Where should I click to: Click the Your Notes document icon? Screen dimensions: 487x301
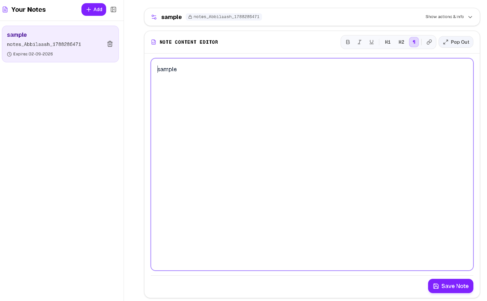tap(5, 9)
